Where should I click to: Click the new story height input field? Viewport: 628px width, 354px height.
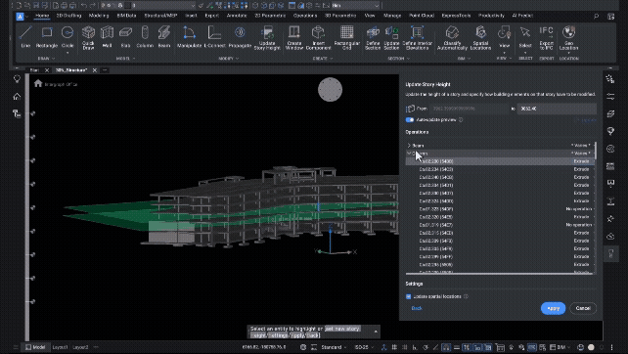click(x=557, y=109)
